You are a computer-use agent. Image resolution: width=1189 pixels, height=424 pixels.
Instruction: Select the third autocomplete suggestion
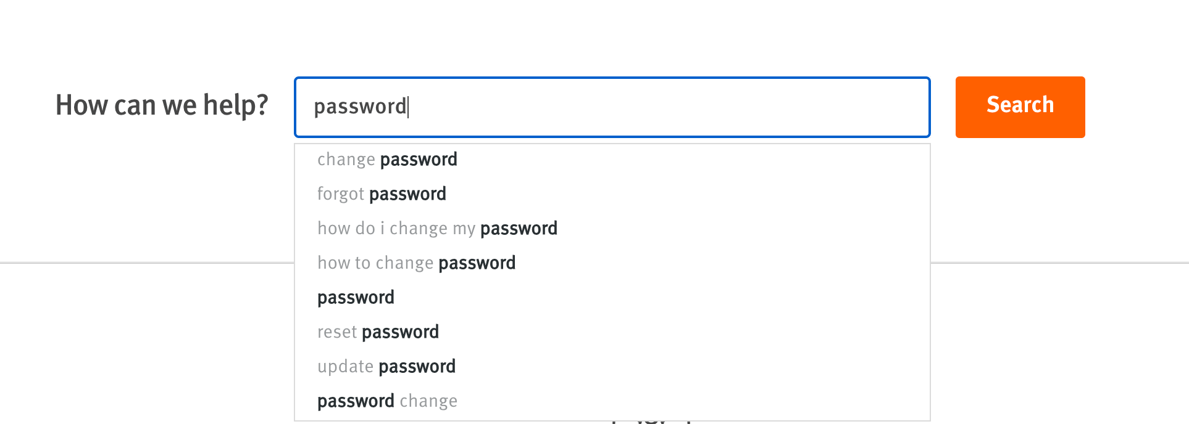coord(437,229)
